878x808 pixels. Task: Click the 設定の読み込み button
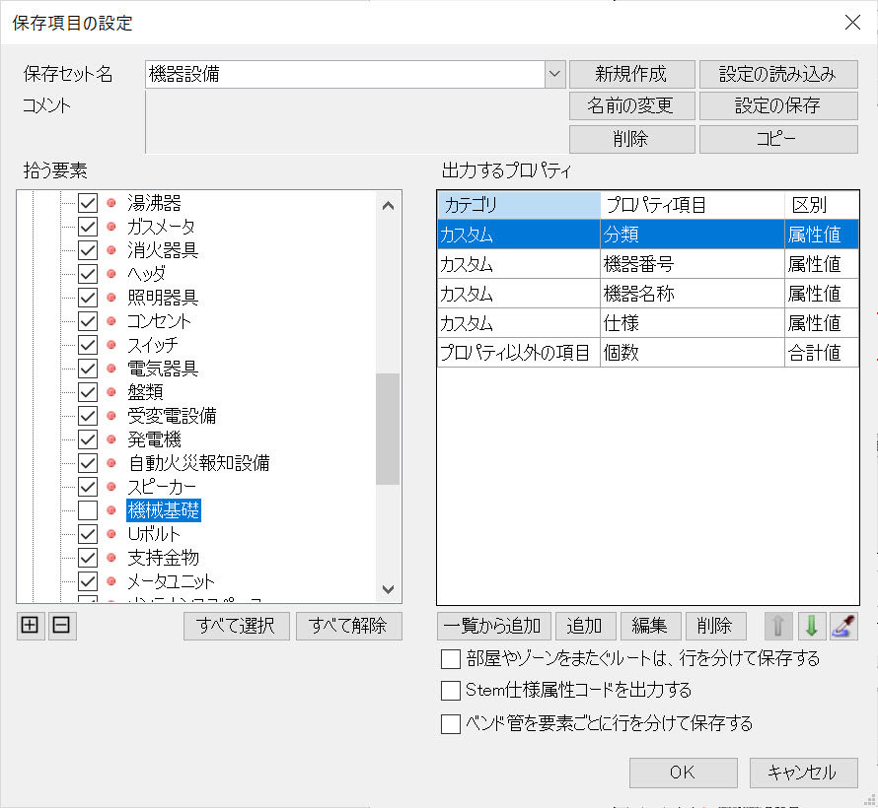[x=777, y=74]
